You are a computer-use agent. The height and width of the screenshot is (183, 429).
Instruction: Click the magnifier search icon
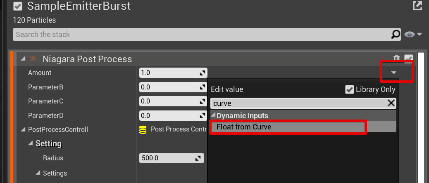(x=396, y=34)
